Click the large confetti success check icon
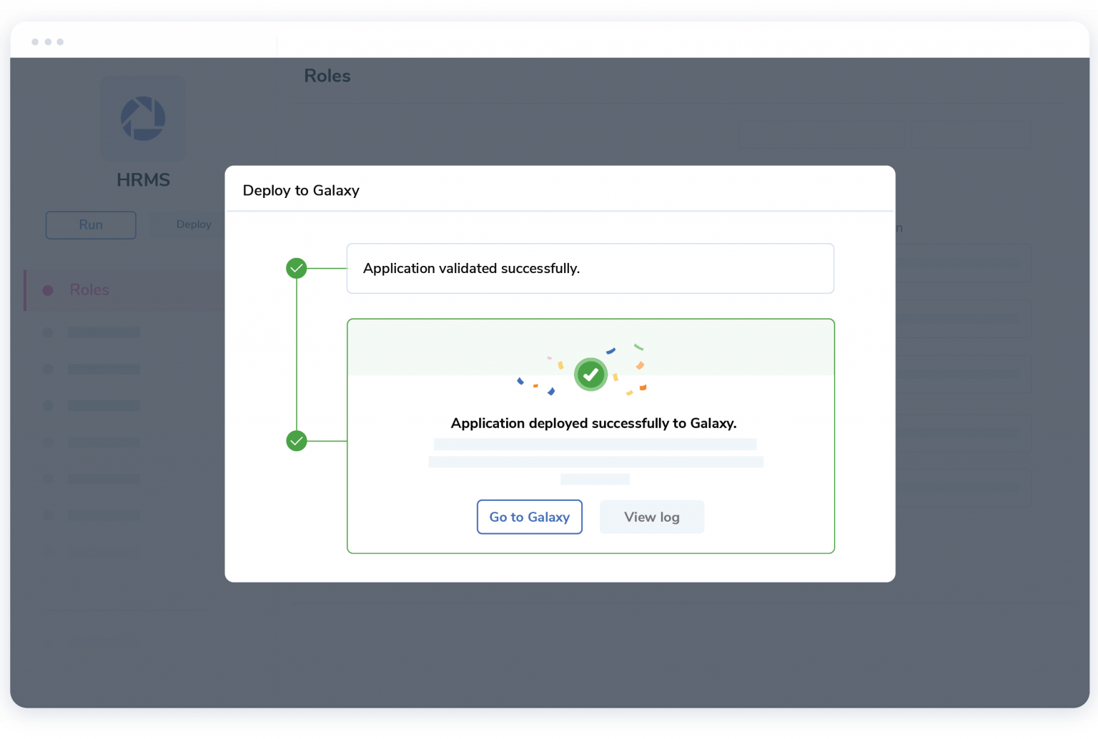This screenshot has height=739, width=1098. (x=590, y=374)
